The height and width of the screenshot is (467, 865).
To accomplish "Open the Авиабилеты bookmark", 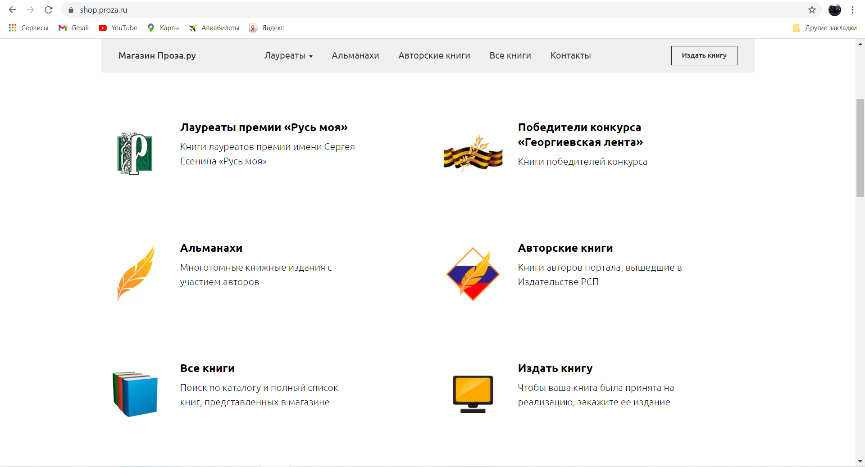I will 214,28.
